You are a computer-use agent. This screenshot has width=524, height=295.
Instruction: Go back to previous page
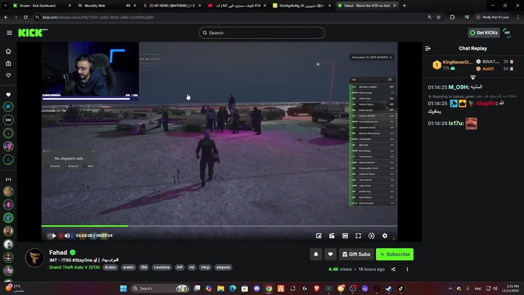(6, 17)
